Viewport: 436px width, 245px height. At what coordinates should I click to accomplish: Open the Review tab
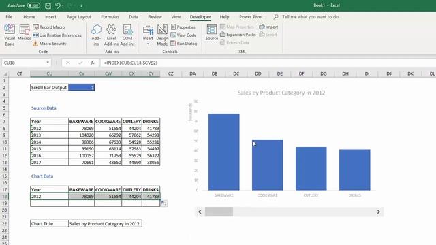click(155, 16)
